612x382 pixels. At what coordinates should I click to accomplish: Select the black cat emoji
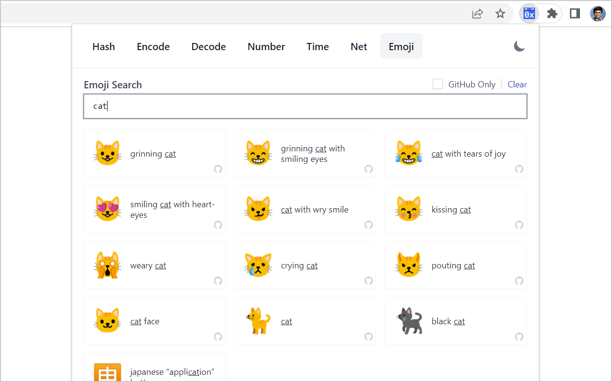point(409,321)
